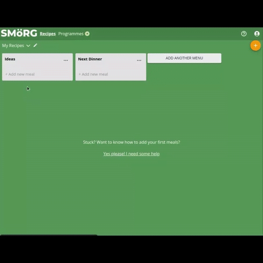263x263 pixels.
Task: Click the orange plus add button
Action: coord(256,46)
